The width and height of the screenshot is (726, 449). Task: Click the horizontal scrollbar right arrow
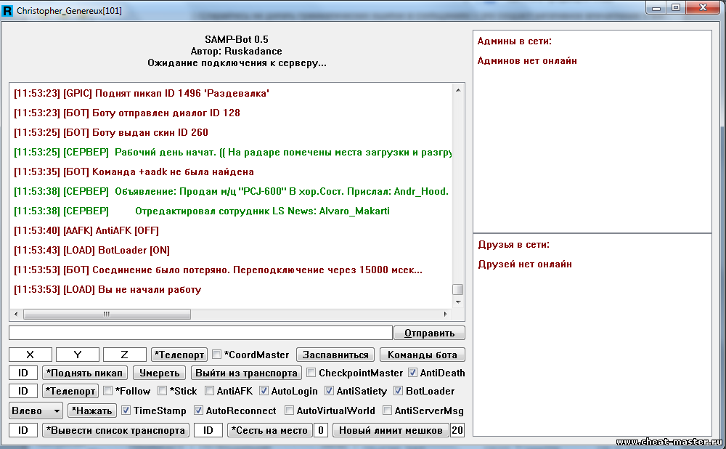tap(446, 314)
